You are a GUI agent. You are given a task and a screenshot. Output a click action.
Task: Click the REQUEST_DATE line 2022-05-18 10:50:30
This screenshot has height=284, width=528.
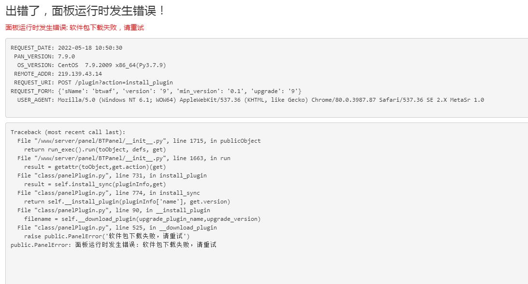pyautogui.click(x=66, y=48)
